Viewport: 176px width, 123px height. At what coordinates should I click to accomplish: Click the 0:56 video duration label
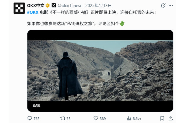[x=36, y=106]
